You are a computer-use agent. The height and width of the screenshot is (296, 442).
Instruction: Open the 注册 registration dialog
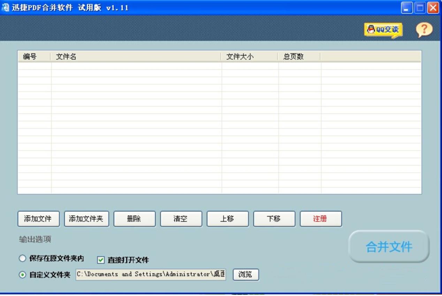tap(321, 219)
